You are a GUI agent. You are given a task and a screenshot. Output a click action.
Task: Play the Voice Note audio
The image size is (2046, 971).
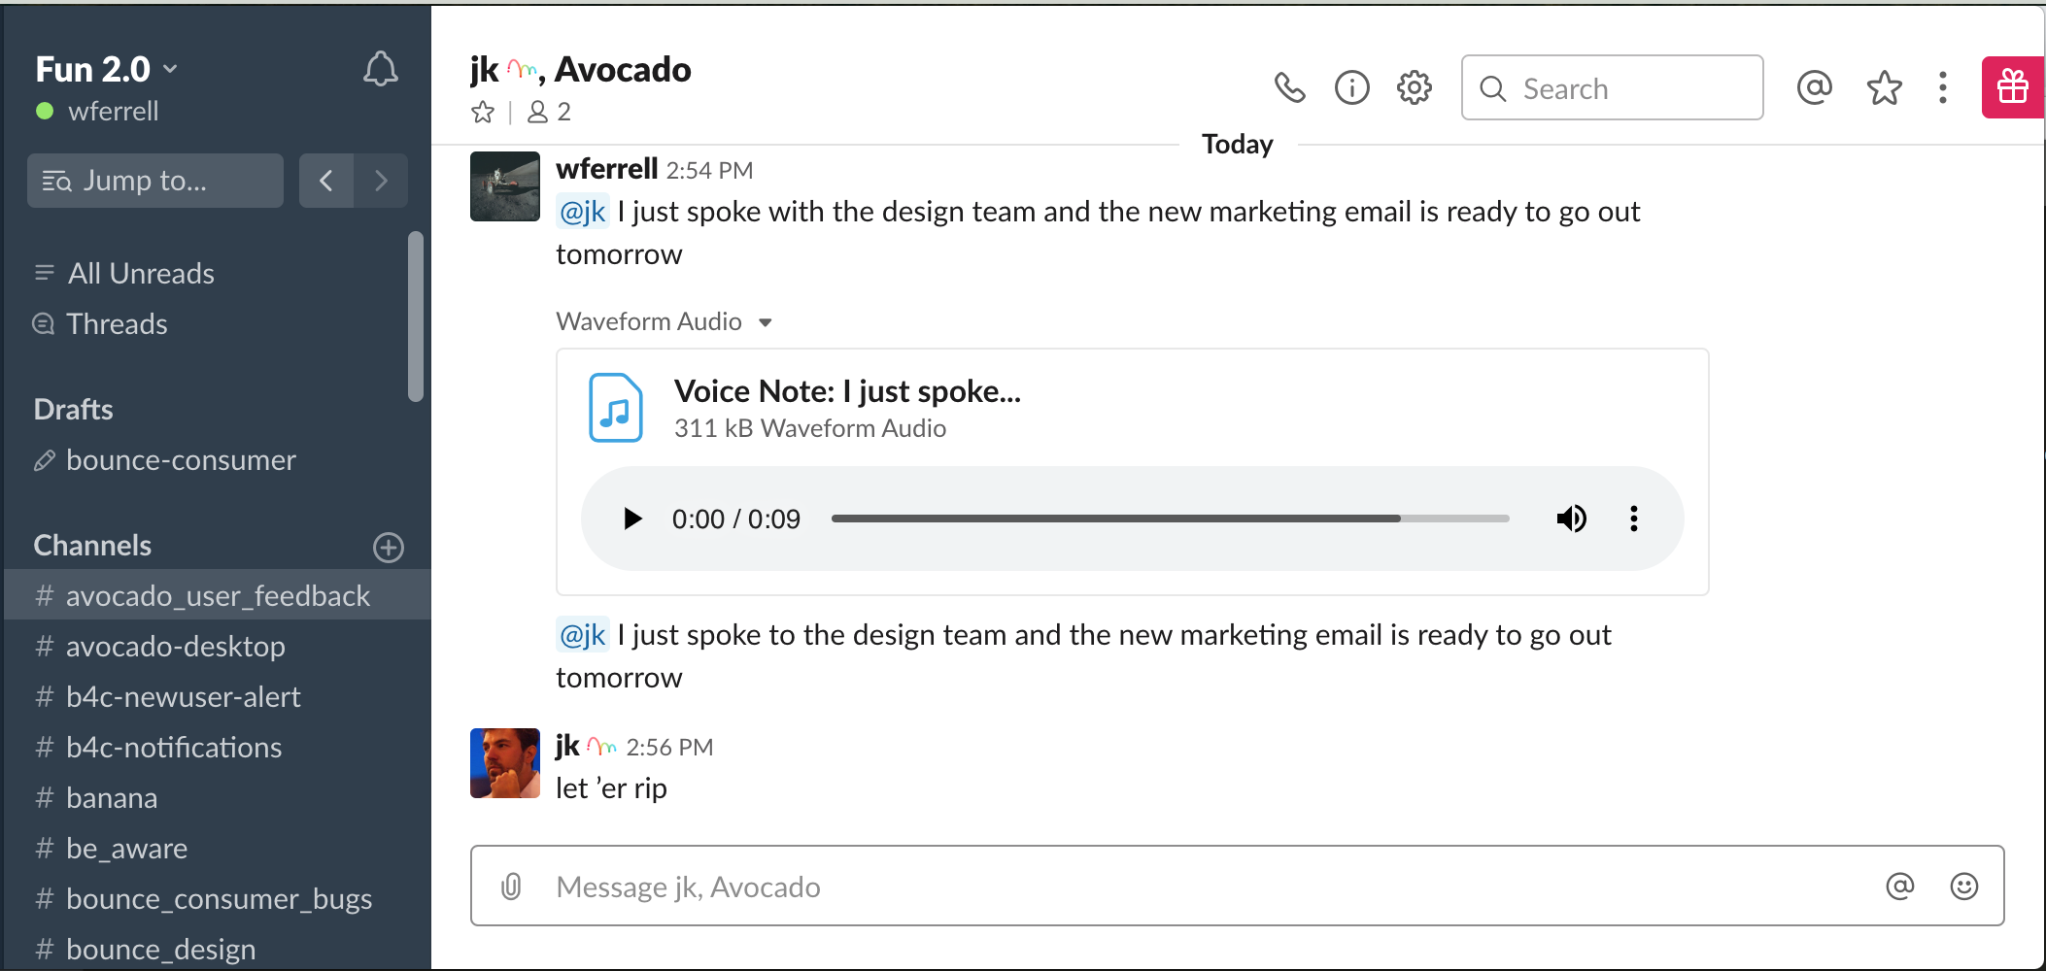pyautogui.click(x=631, y=518)
